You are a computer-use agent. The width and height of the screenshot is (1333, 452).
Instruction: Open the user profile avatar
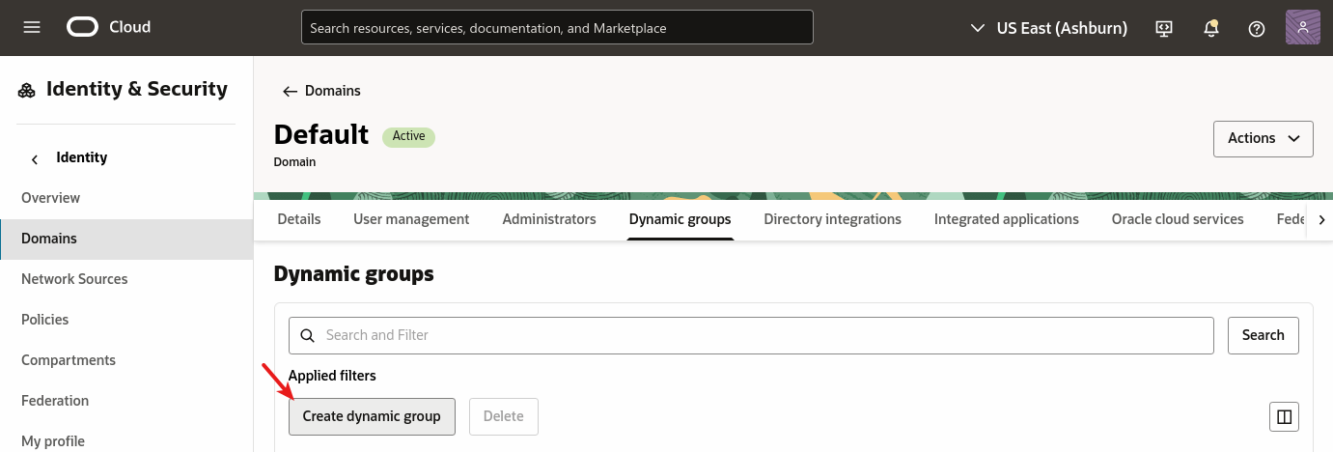[1303, 27]
